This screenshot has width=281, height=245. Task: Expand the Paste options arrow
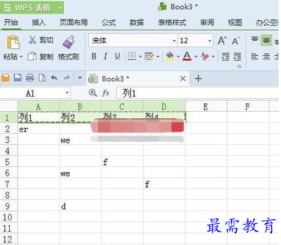(x=21, y=57)
